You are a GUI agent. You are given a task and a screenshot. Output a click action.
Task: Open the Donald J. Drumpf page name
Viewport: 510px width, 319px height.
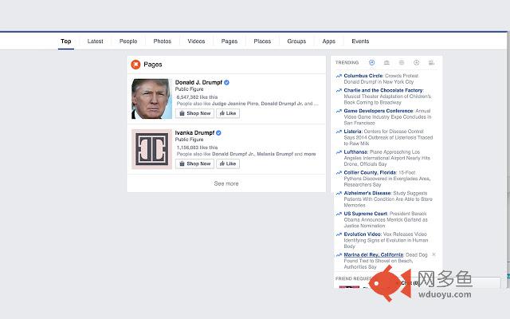pyautogui.click(x=198, y=82)
